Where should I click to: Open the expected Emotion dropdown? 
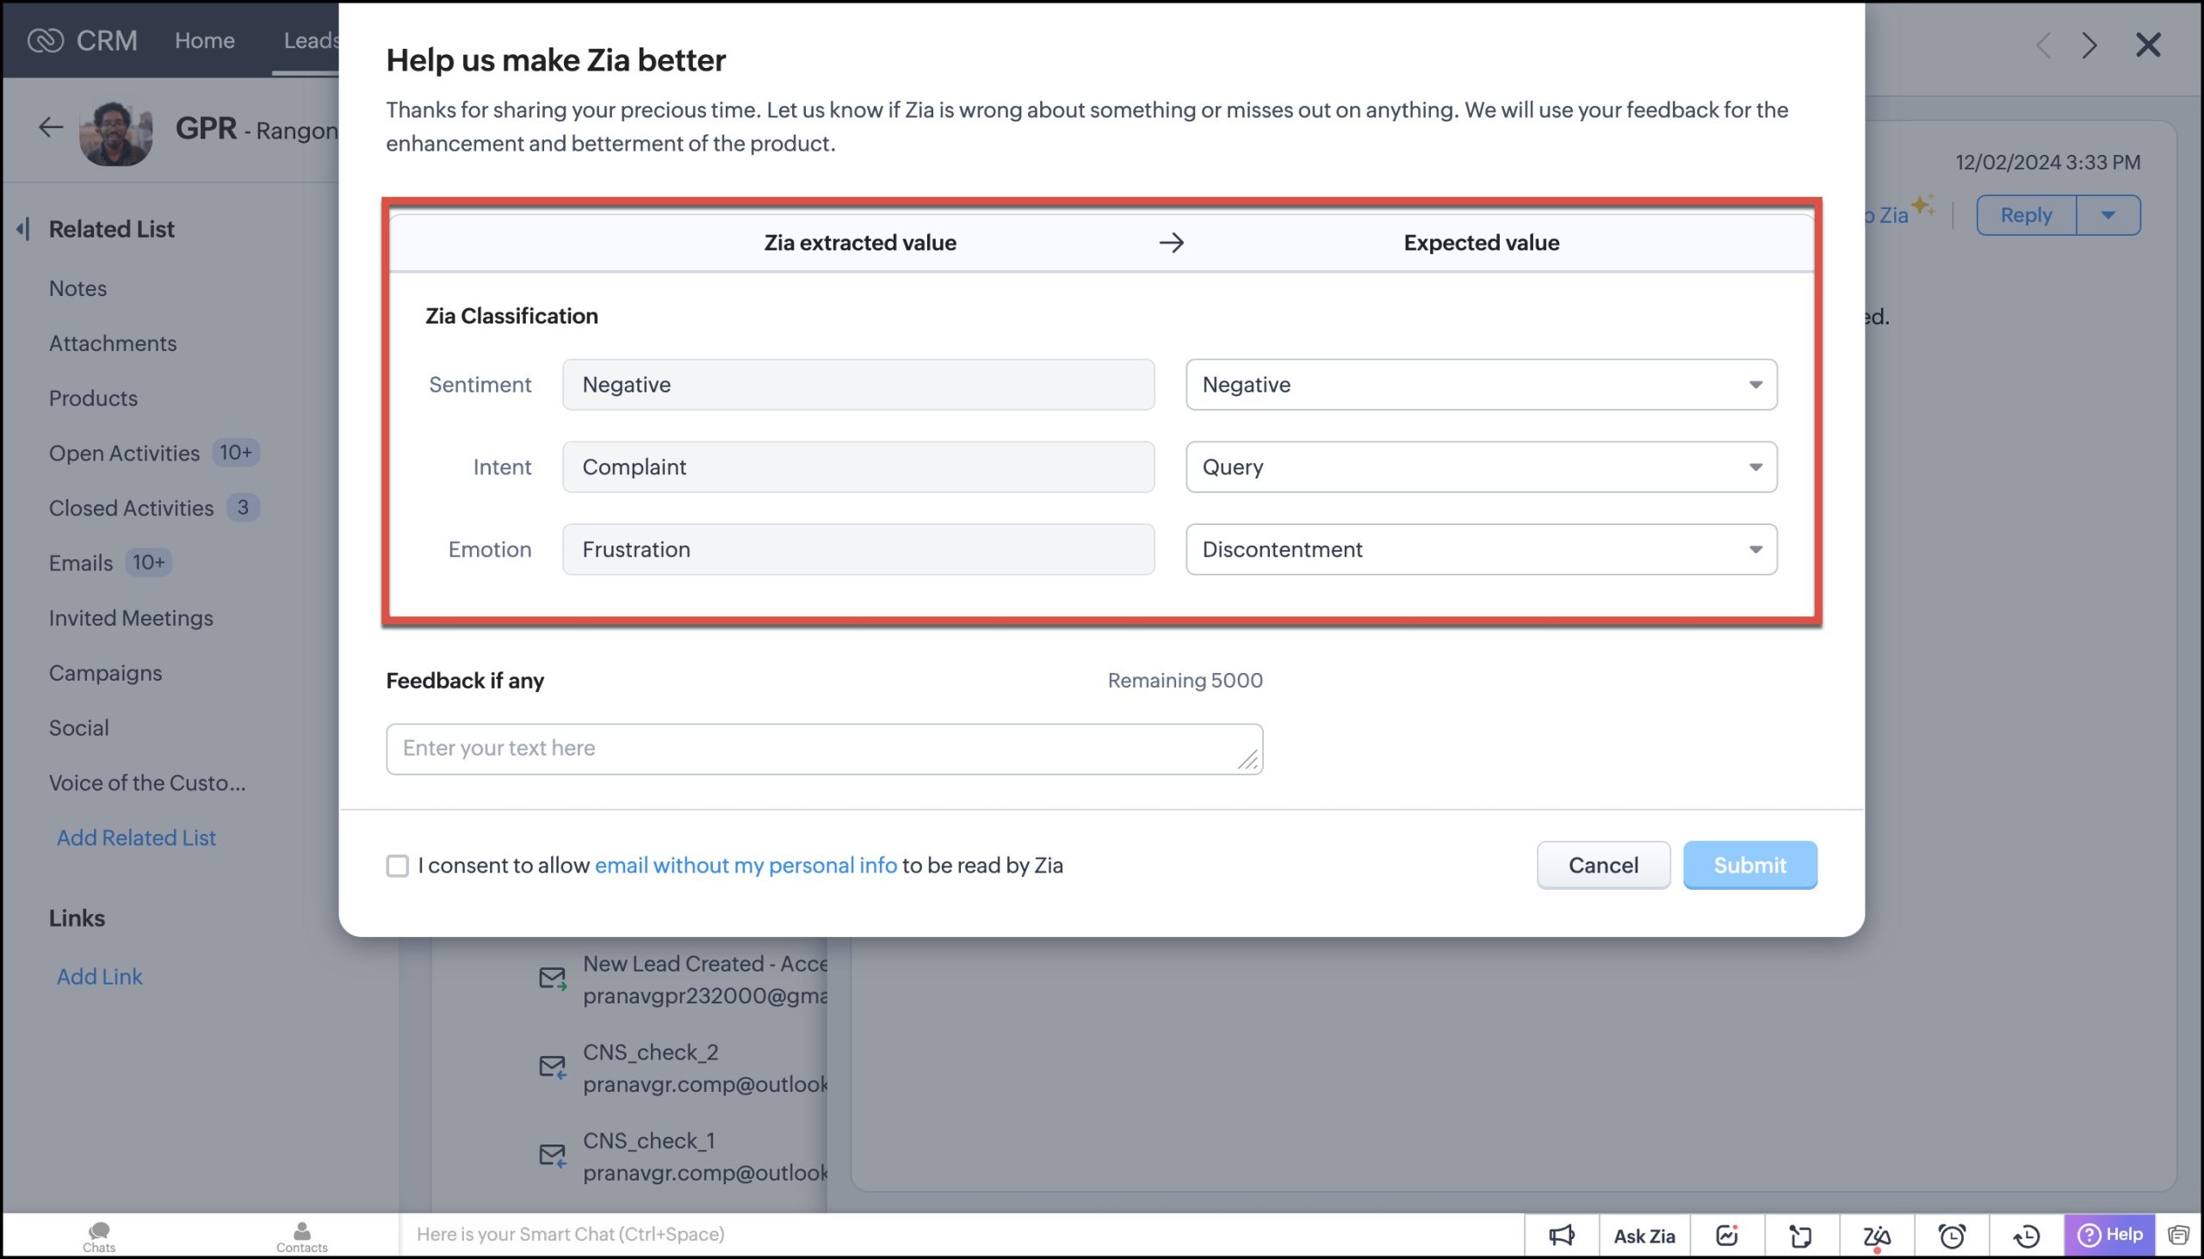(1481, 549)
